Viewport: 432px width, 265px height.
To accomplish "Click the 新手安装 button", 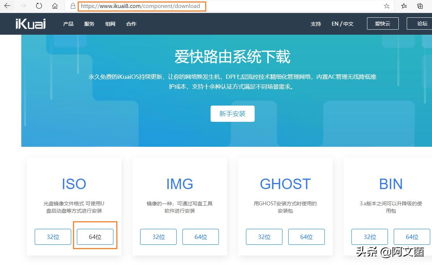I will coord(233,114).
